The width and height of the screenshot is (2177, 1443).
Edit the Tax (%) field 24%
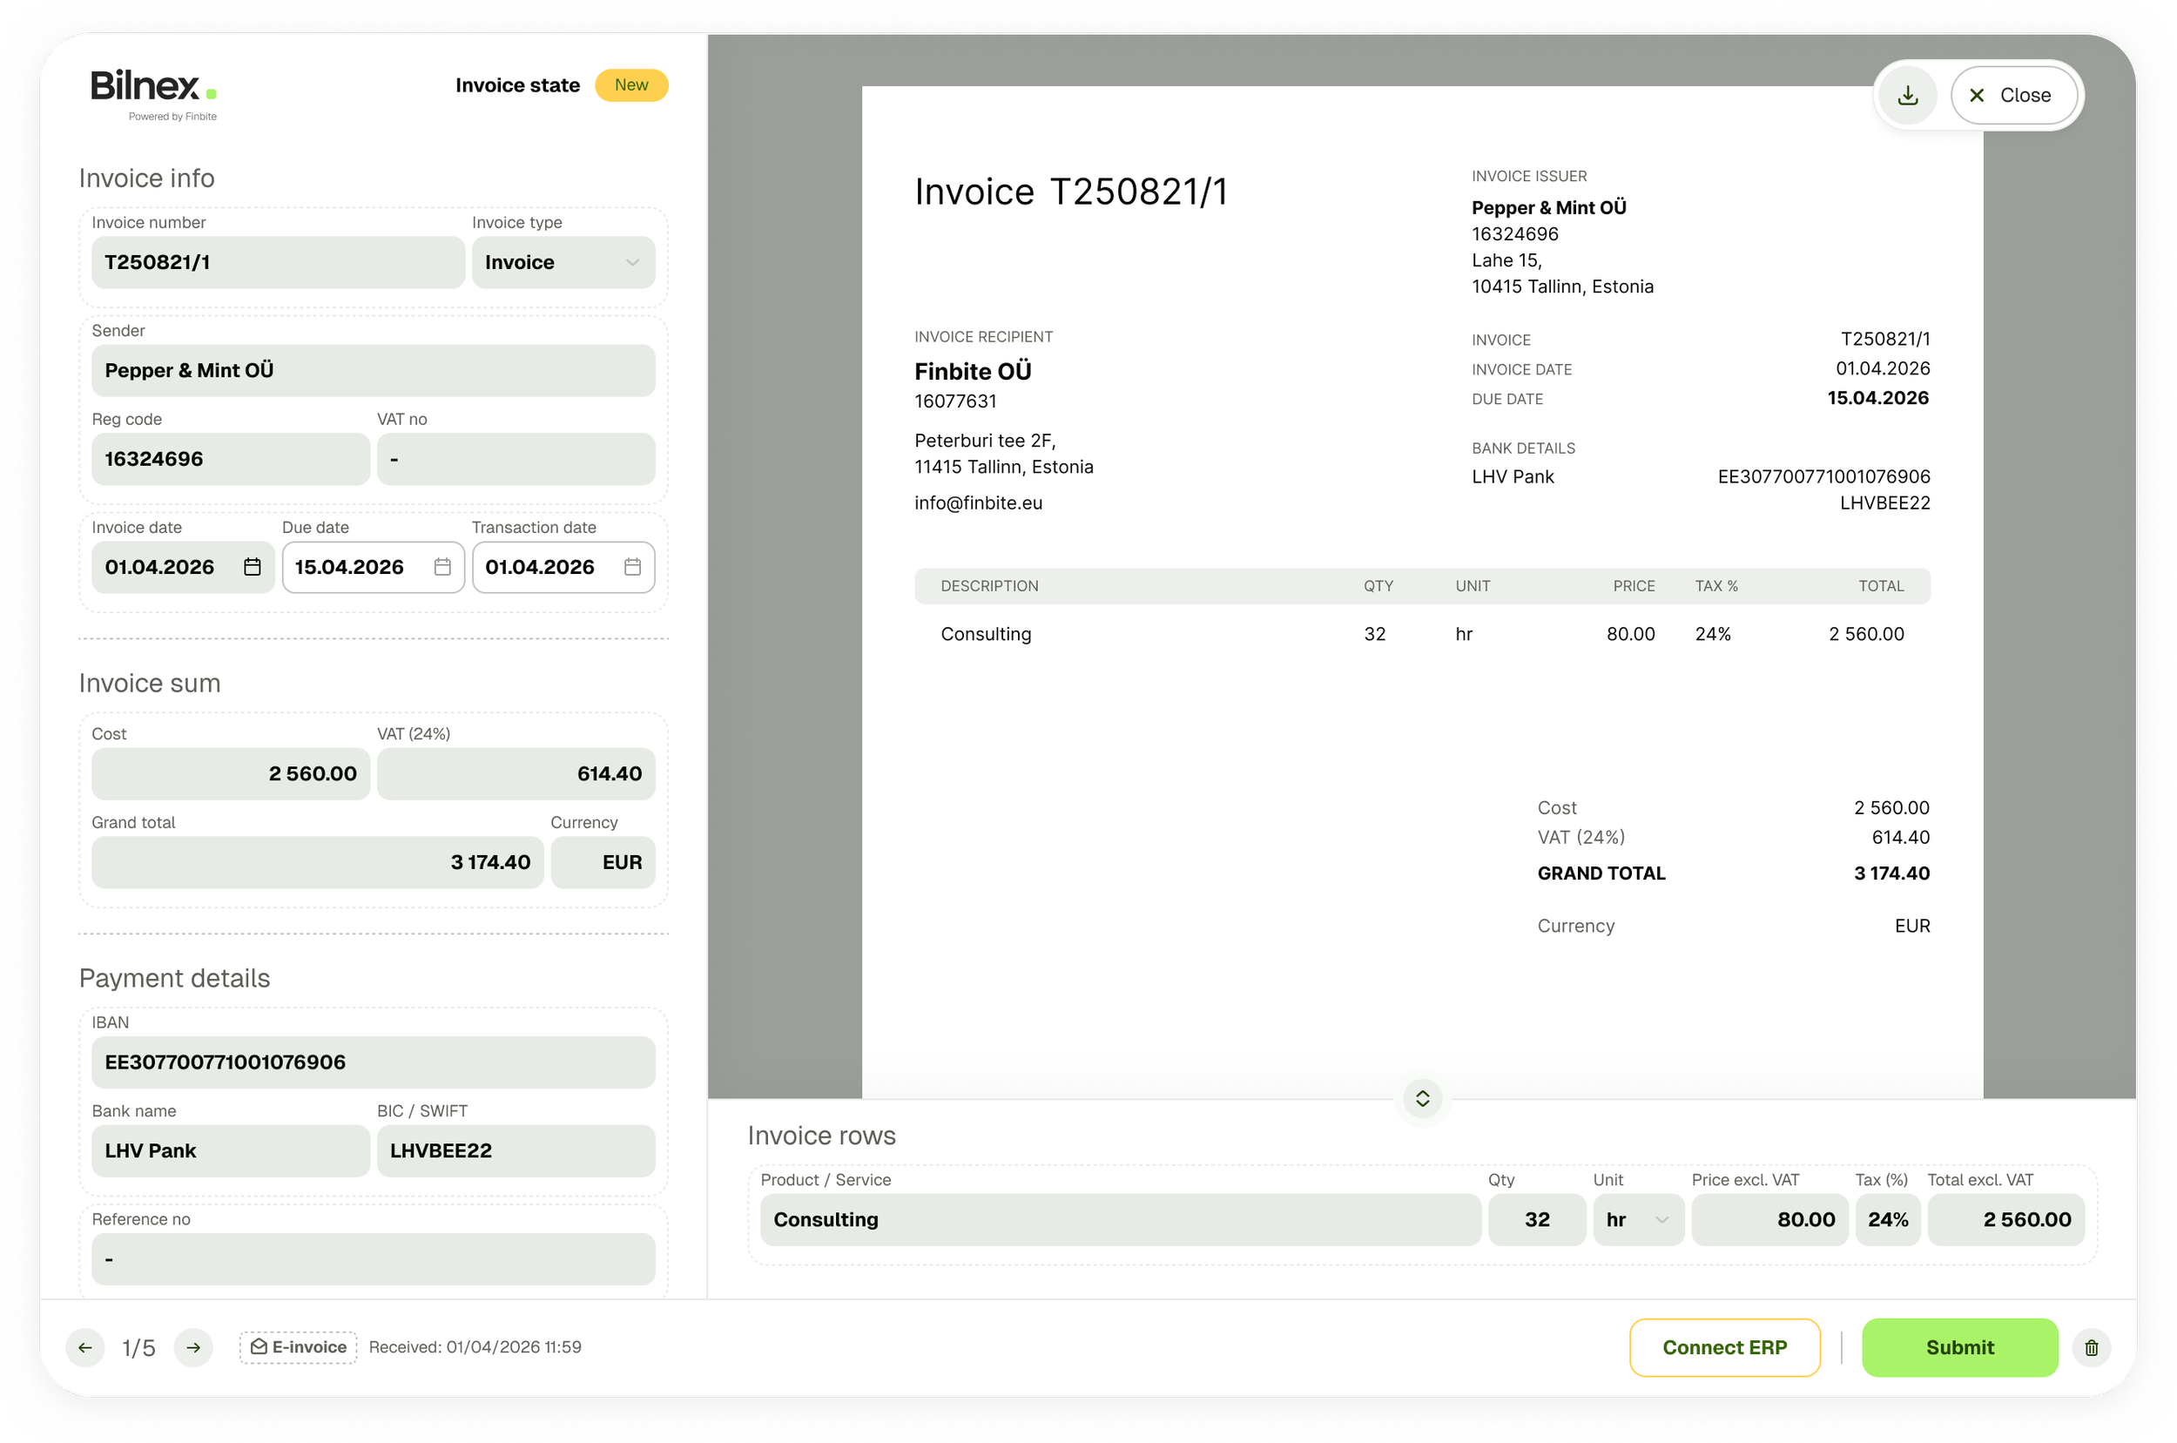tap(1888, 1219)
